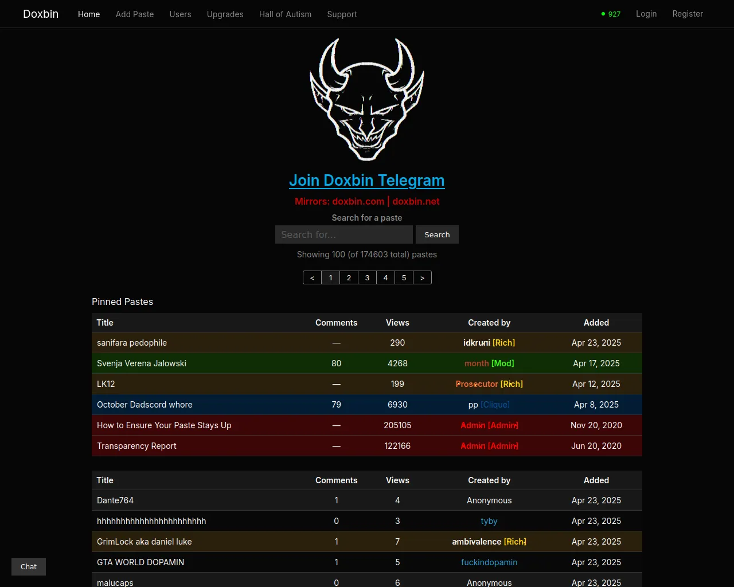This screenshot has width=734, height=587.
Task: Click the Doxbin brand name in header
Action: pos(41,14)
